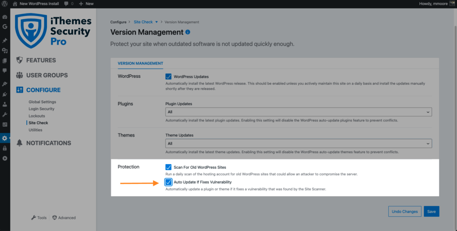Select the Version Management tab
This screenshot has height=231, width=457.
(140, 64)
